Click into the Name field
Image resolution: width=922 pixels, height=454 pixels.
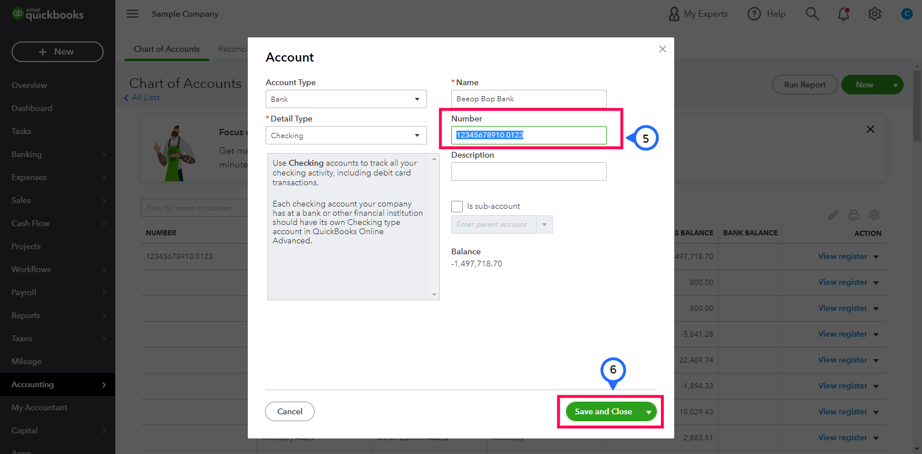(529, 99)
